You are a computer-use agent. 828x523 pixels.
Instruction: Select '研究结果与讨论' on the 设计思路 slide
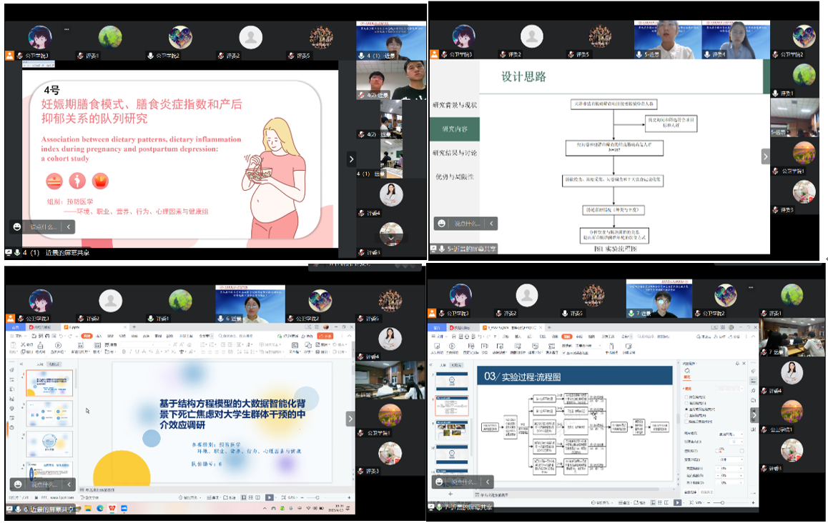click(x=455, y=153)
